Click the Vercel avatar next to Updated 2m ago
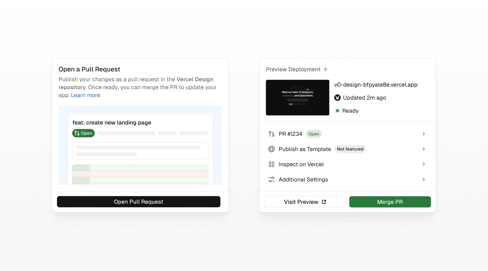This screenshot has height=271, width=488. point(337,98)
